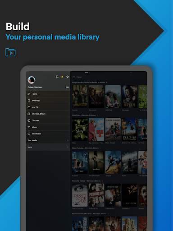173x231 pixels.
Task: Go to Home in the sidebar
Action: [48, 94]
